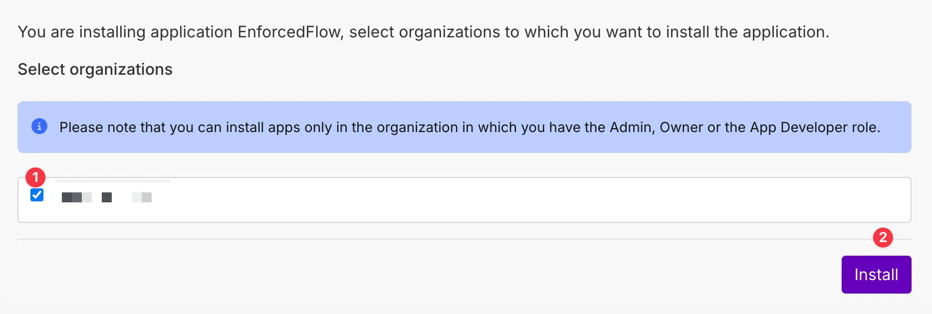The width and height of the screenshot is (932, 314).
Task: Click the "EnforcedFlow" application name
Action: (x=289, y=32)
